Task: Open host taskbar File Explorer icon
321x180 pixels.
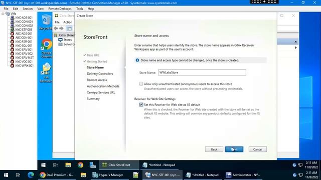Action: (x=83, y=175)
